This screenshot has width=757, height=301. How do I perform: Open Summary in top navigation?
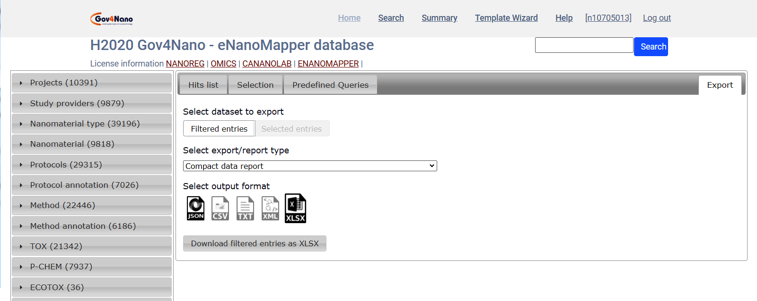[x=440, y=18]
